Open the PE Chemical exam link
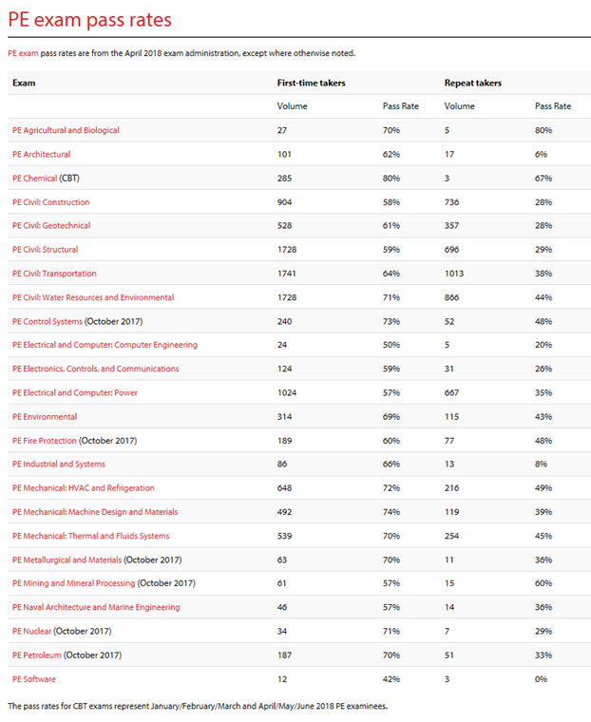 tap(34, 178)
